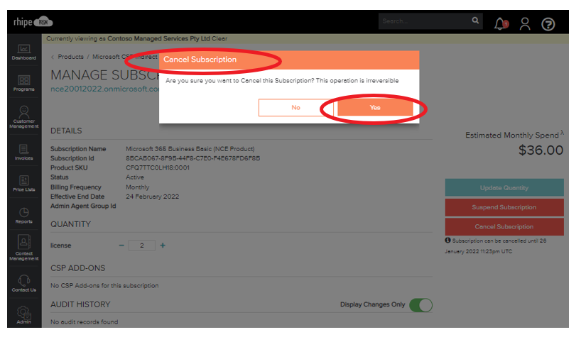Open the Admin sidebar icon
The width and height of the screenshot is (586, 342).
tap(24, 315)
